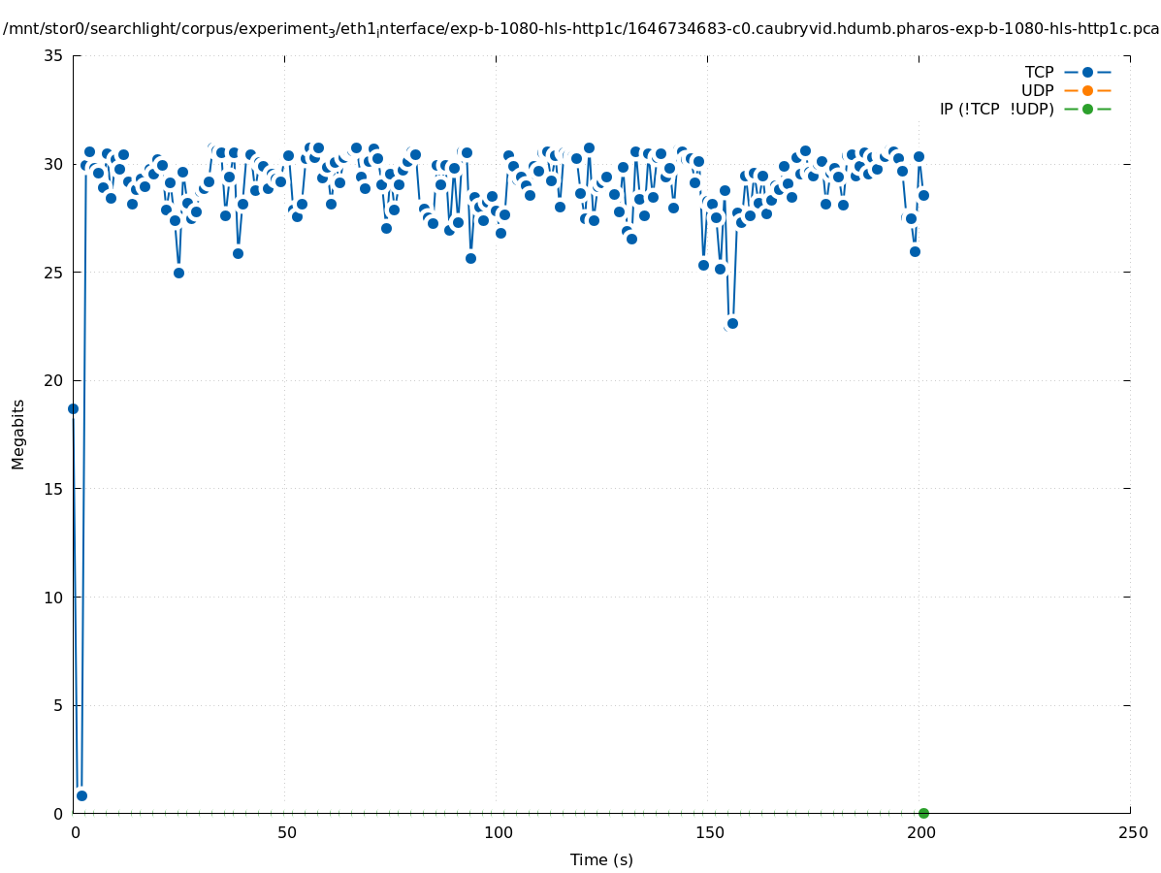Click the orange UDP legend marker
Screen dimensions: 1161x873
tap(1087, 90)
